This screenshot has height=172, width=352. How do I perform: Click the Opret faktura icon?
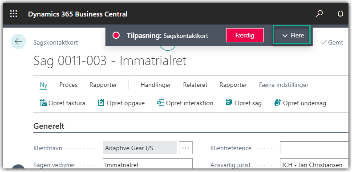click(43, 103)
